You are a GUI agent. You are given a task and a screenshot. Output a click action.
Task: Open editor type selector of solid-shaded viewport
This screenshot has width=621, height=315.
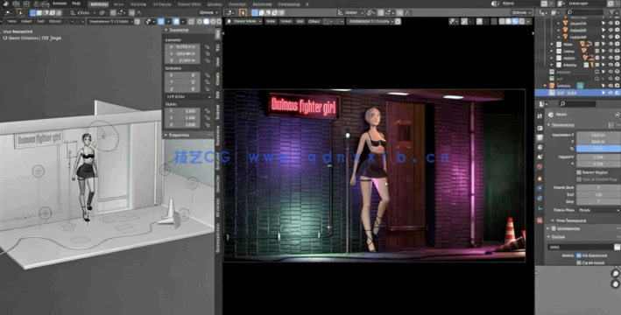(8, 12)
